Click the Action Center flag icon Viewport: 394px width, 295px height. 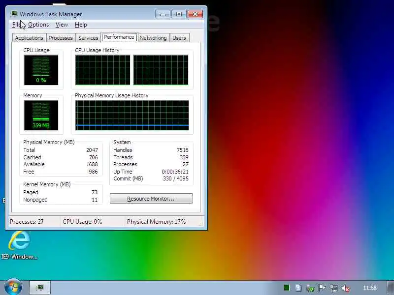[322, 288]
